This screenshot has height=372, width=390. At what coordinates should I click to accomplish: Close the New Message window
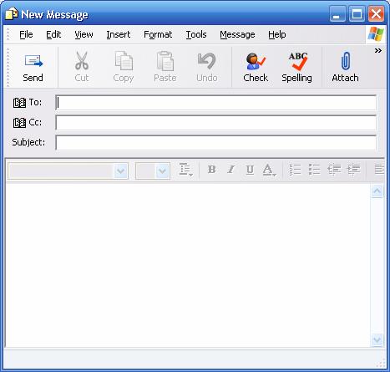[376, 14]
